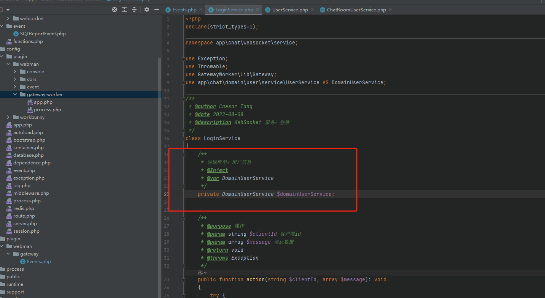Fold the try block at line 35
The height and width of the screenshot is (298, 545).
click(183, 295)
